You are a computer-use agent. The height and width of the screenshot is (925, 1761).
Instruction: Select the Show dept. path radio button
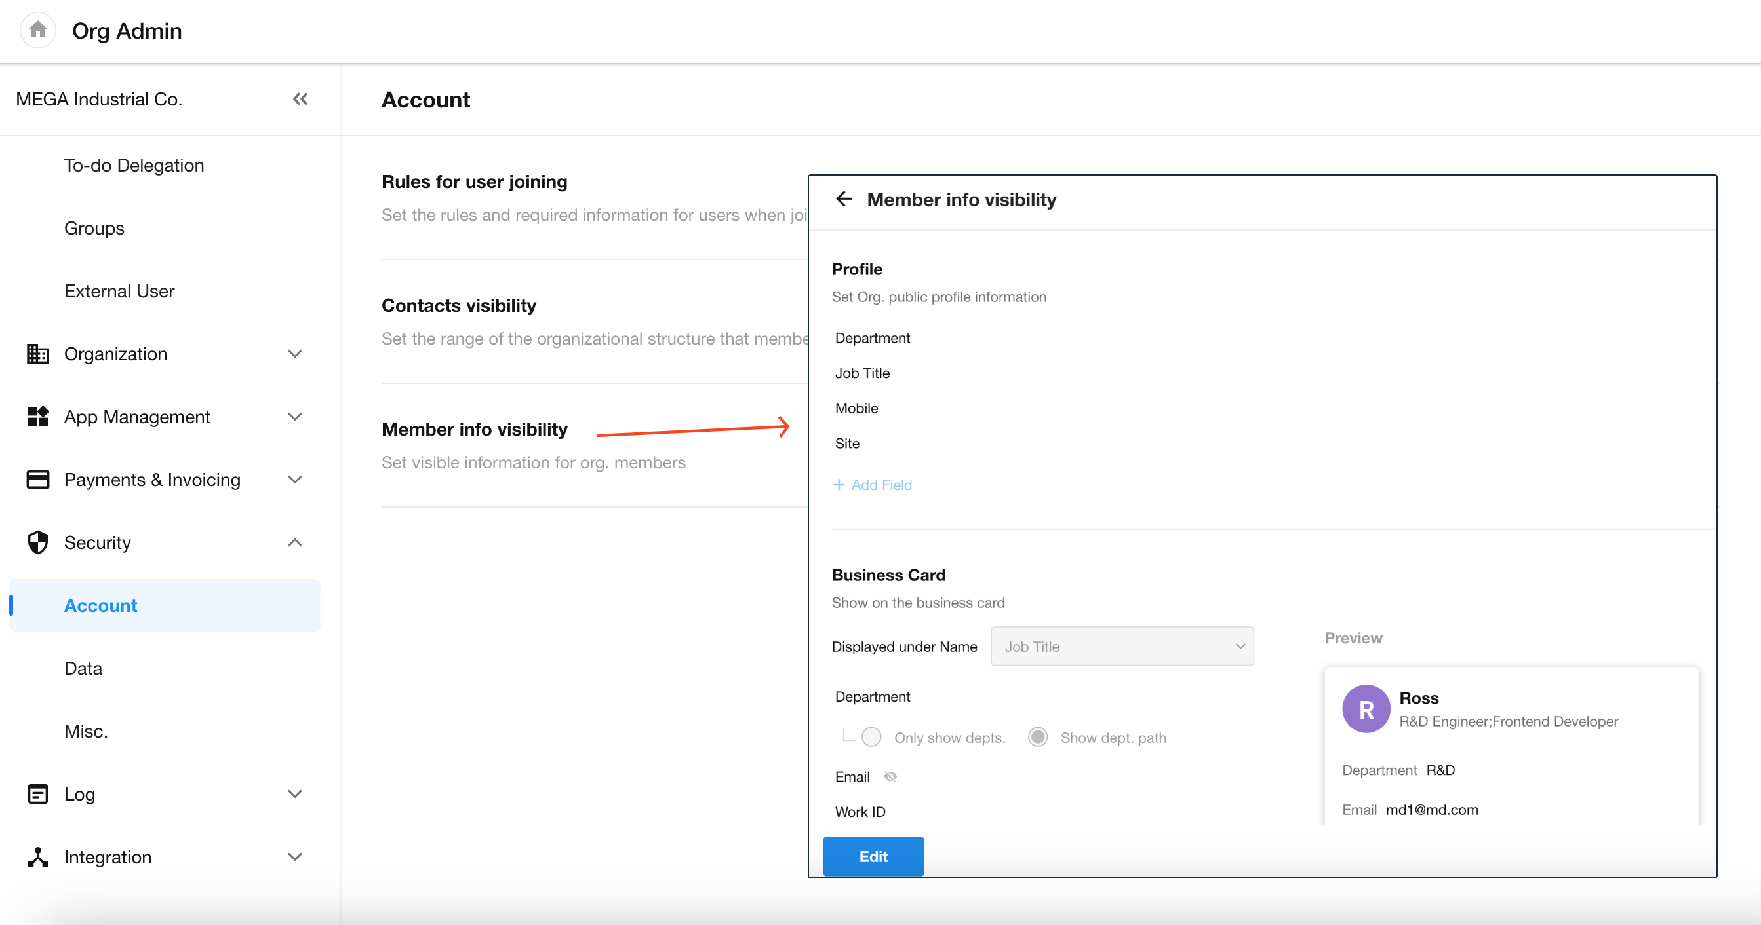(1038, 737)
